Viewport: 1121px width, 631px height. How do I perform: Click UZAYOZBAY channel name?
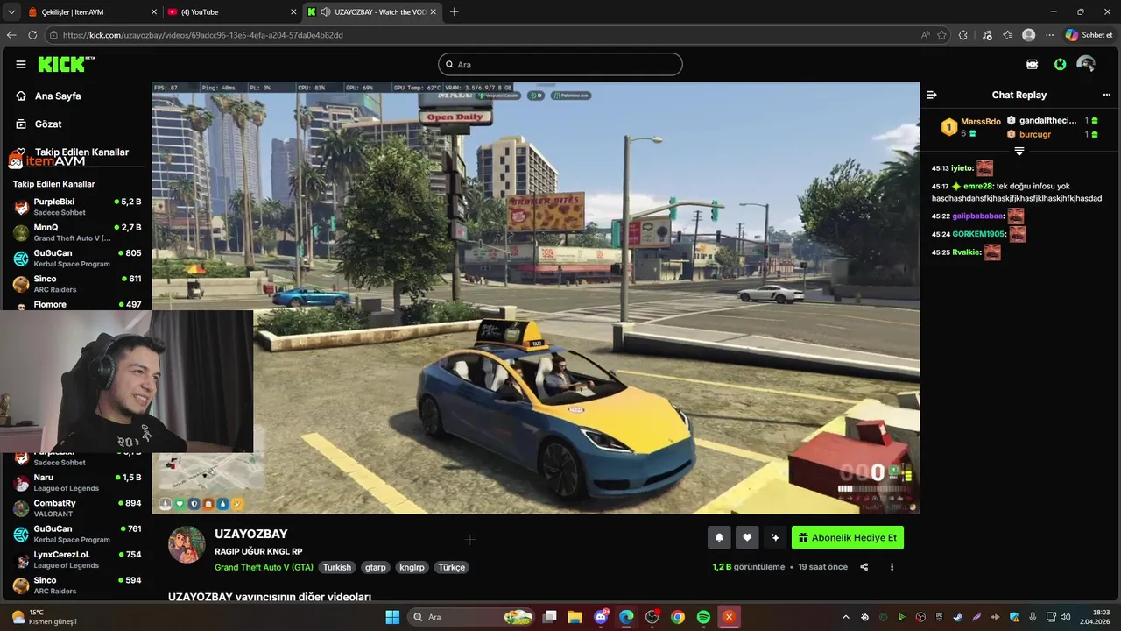pyautogui.click(x=251, y=534)
